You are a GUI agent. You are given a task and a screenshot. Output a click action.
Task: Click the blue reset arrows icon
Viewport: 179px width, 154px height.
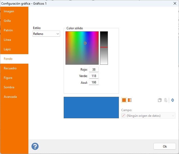point(173,100)
